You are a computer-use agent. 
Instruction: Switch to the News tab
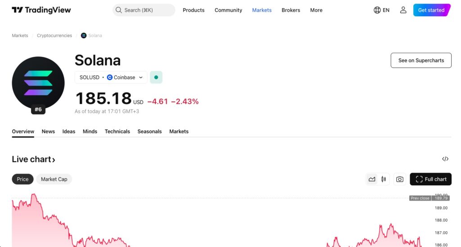48,132
